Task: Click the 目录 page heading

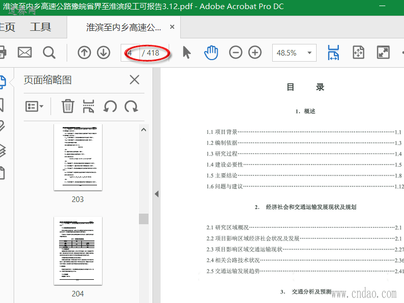Action: coord(306,87)
